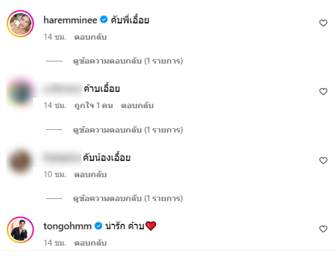Screen dimensions: 335x257
Task: Expand replies under the "ค้าบเอื้อย" comment
Action: (128, 130)
